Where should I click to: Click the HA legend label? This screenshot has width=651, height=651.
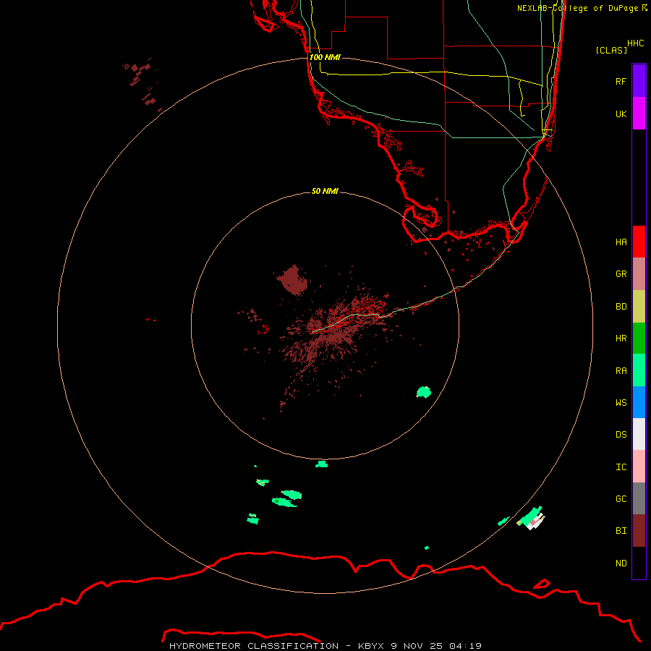click(x=621, y=242)
